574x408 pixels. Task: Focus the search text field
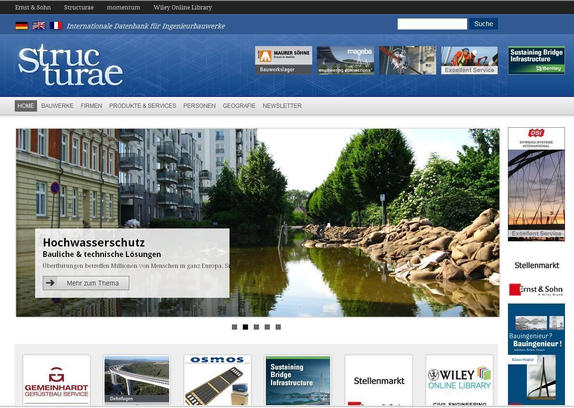(432, 24)
